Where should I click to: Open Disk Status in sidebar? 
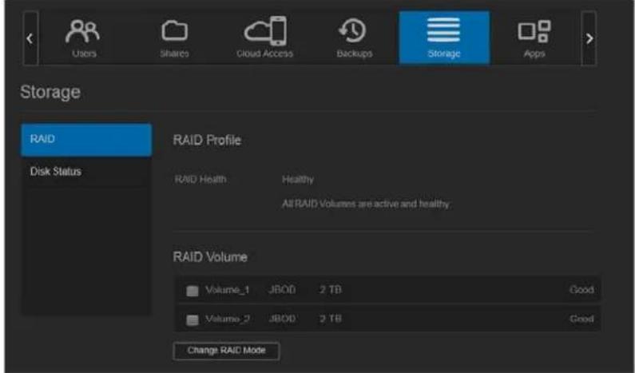(x=86, y=172)
